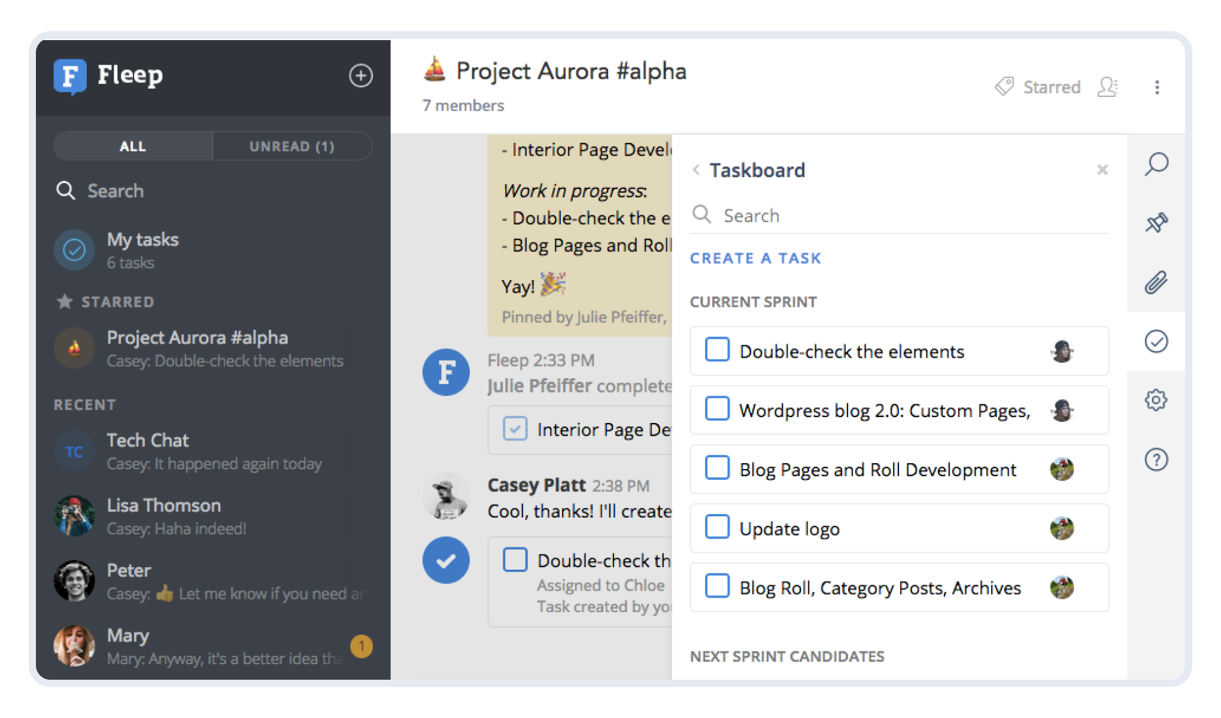Start a new conversation with the plus icon
Viewport: 1221px width, 718px height.
point(360,76)
